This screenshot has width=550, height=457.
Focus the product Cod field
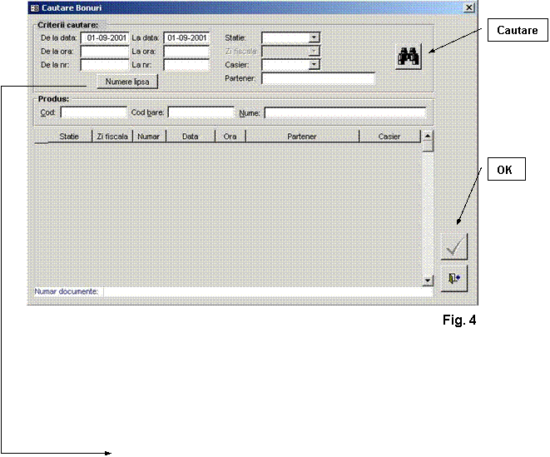tap(94, 112)
